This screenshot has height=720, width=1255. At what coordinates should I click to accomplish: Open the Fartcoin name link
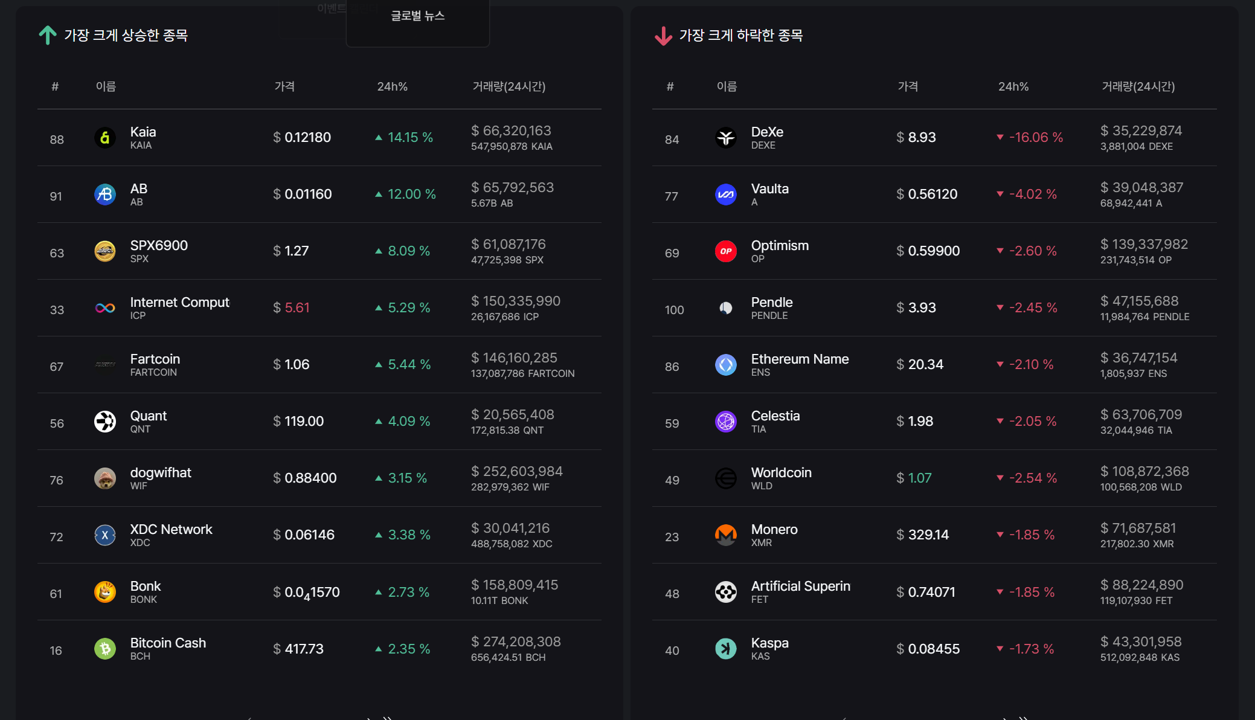click(155, 359)
